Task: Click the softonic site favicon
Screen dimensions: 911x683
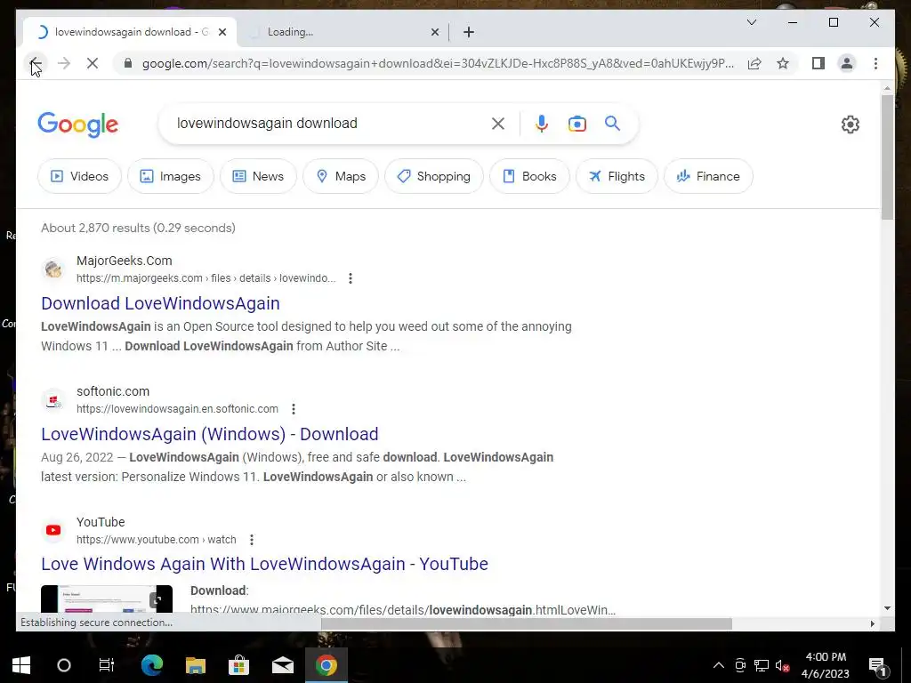Action: [53, 400]
